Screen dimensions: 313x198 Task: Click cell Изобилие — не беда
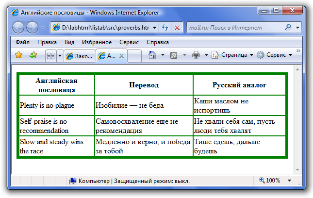pyautogui.click(x=144, y=105)
